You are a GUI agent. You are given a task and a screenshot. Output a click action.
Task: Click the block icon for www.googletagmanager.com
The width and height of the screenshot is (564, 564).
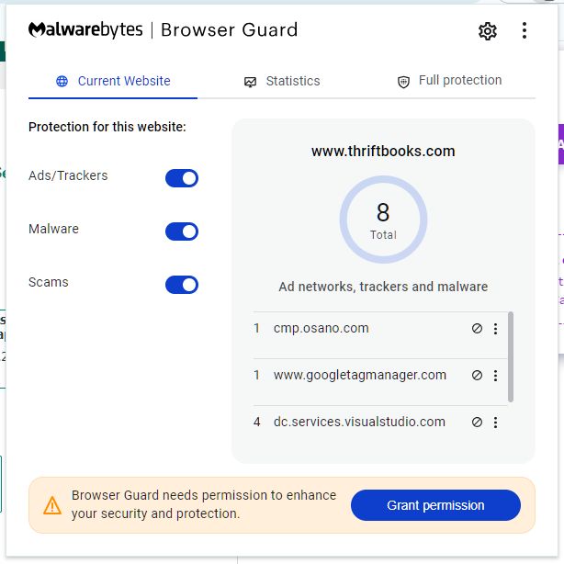tap(477, 376)
